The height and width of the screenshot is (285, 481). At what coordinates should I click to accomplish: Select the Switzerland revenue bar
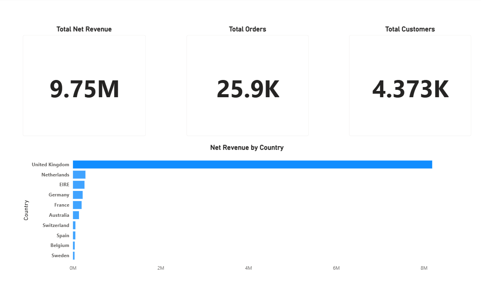(x=74, y=225)
